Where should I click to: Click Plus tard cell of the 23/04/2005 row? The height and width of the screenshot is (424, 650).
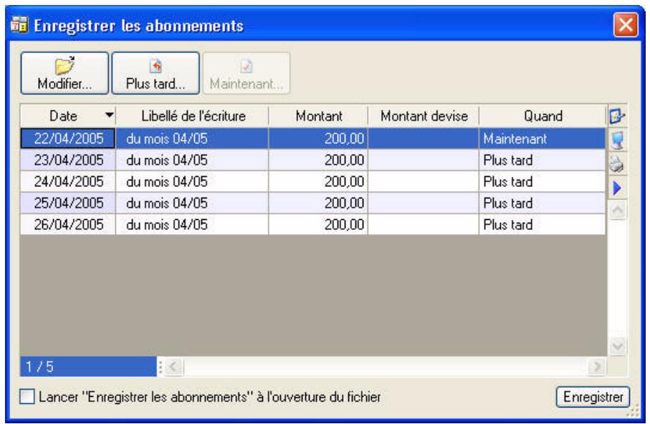543,160
